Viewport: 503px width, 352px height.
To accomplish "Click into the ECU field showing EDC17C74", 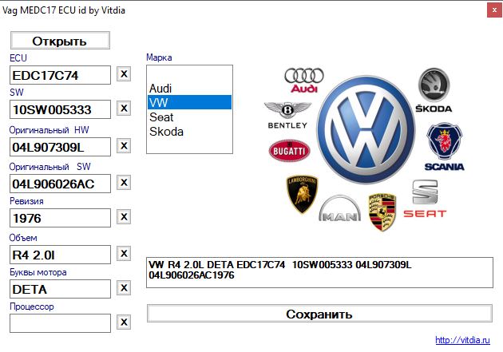I will [61, 75].
